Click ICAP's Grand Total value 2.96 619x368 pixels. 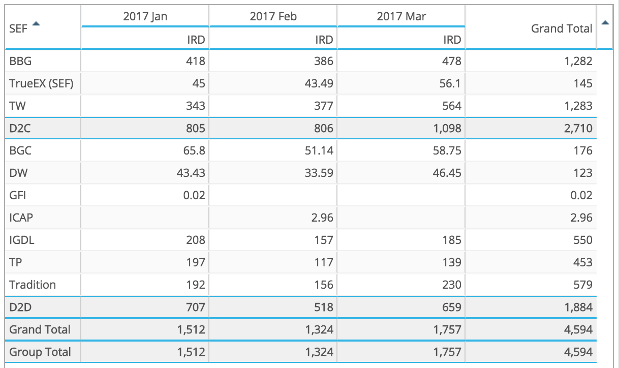coord(581,218)
